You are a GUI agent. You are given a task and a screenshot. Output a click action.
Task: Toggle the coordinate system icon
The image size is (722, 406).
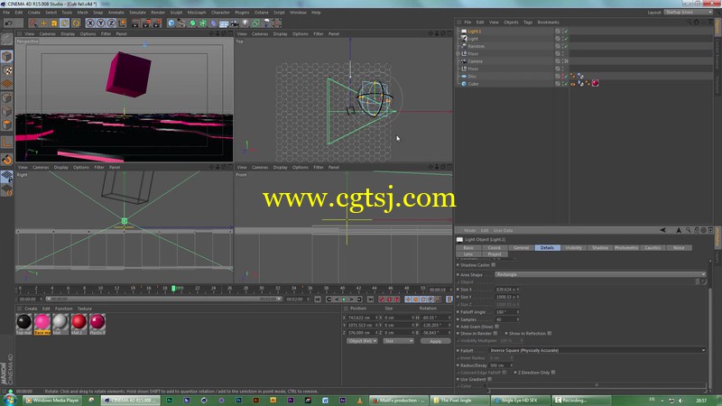(122, 23)
